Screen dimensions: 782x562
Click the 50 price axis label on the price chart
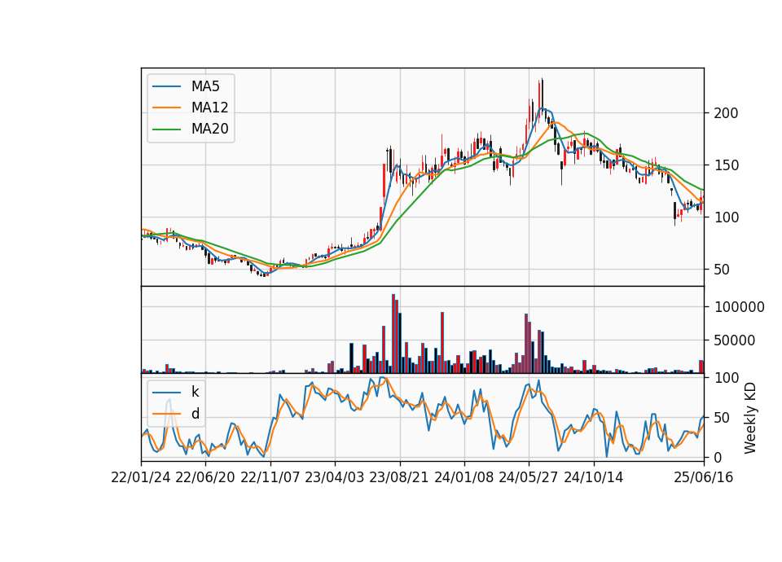[x=723, y=270]
